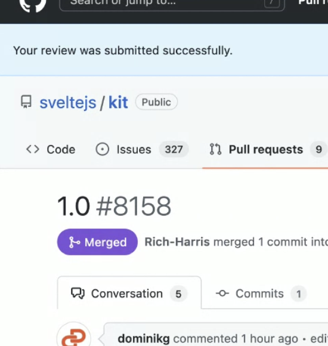
Task: Click the pull request title 1.0
Action: click(73, 206)
